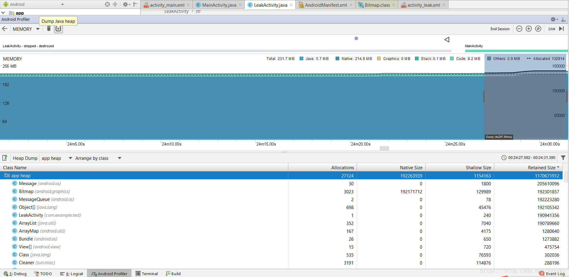Click Bitmap class icon in heap list
The height and width of the screenshot is (277, 569).
click(x=14, y=191)
